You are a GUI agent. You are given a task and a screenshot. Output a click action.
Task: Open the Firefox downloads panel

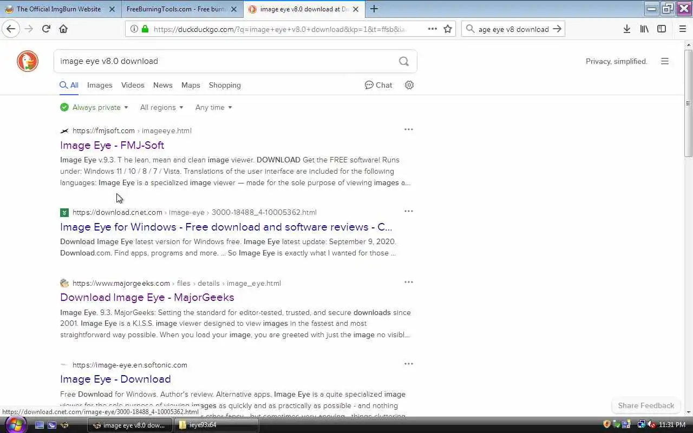coord(626,29)
